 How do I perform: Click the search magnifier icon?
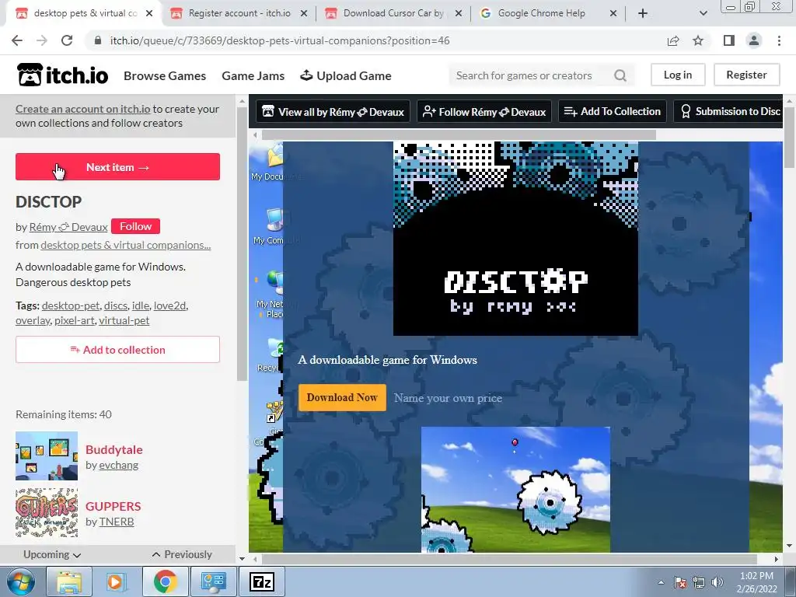(x=620, y=75)
